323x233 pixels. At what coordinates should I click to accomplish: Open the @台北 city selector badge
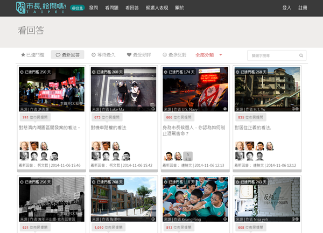(x=78, y=8)
